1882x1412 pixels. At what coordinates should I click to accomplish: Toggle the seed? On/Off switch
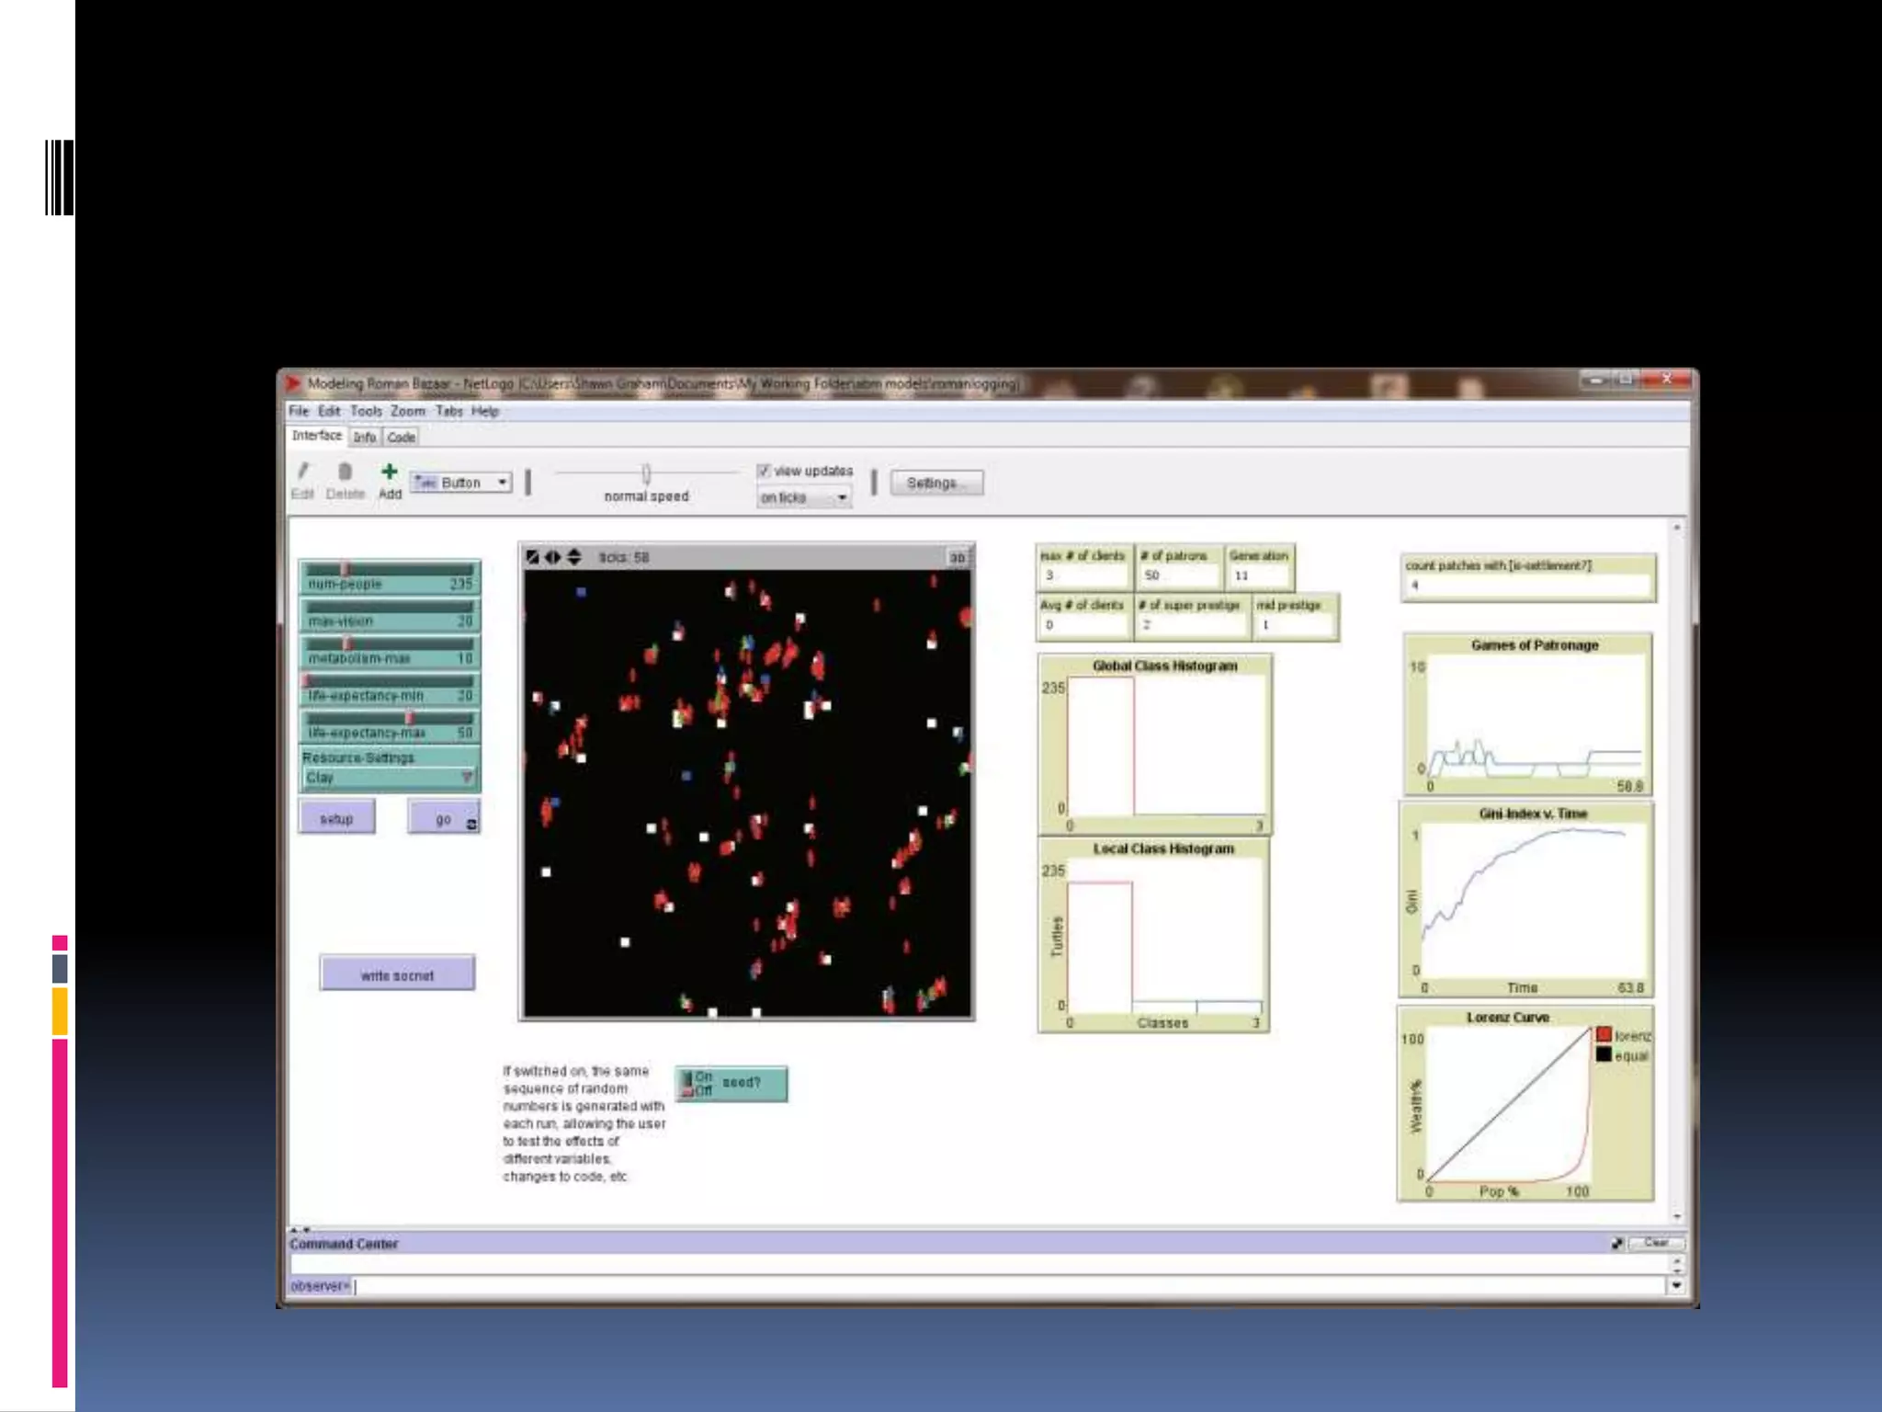(x=687, y=1084)
